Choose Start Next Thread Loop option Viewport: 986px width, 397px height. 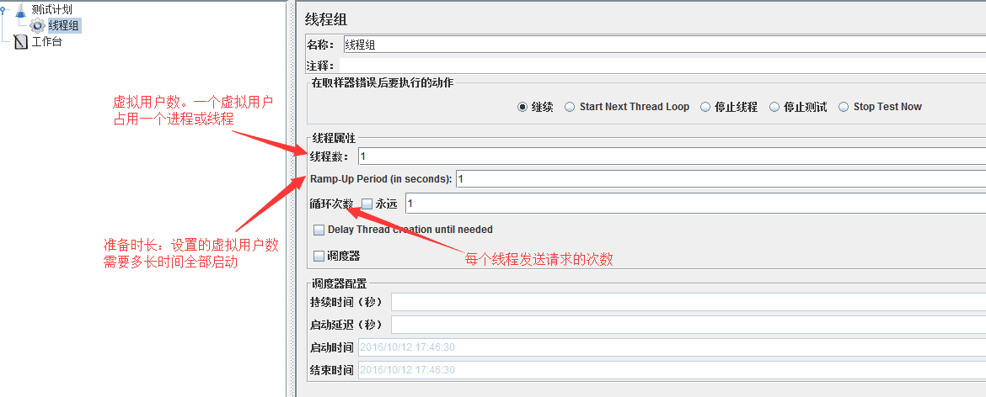[570, 107]
